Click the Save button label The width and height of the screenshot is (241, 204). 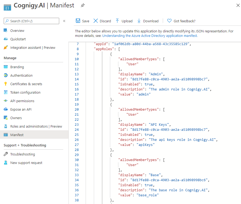pos(86,21)
